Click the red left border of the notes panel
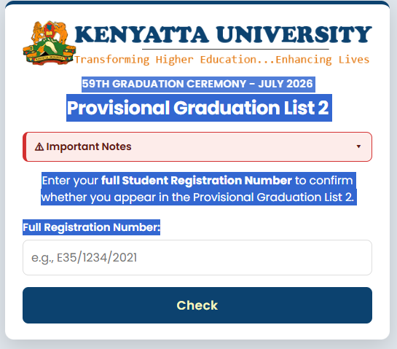397x349 pixels. [24, 146]
